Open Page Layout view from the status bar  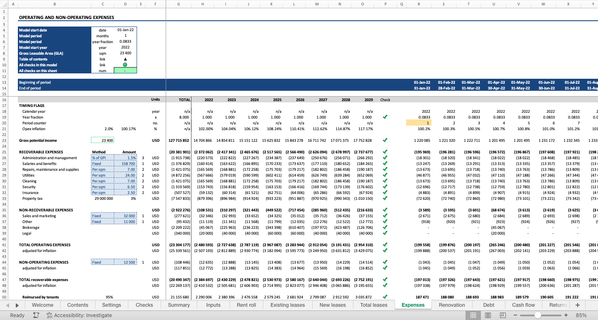[488, 315]
